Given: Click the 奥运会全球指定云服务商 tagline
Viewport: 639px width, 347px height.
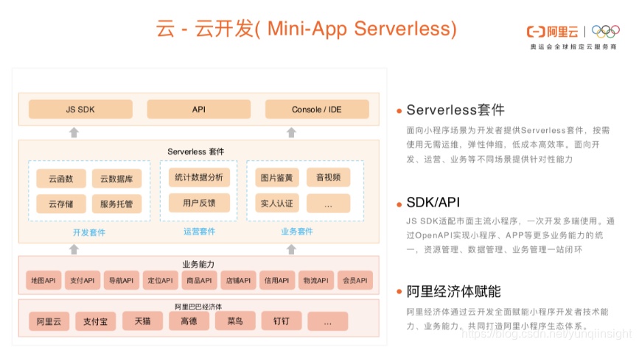Looking at the screenshot, I should [573, 47].
